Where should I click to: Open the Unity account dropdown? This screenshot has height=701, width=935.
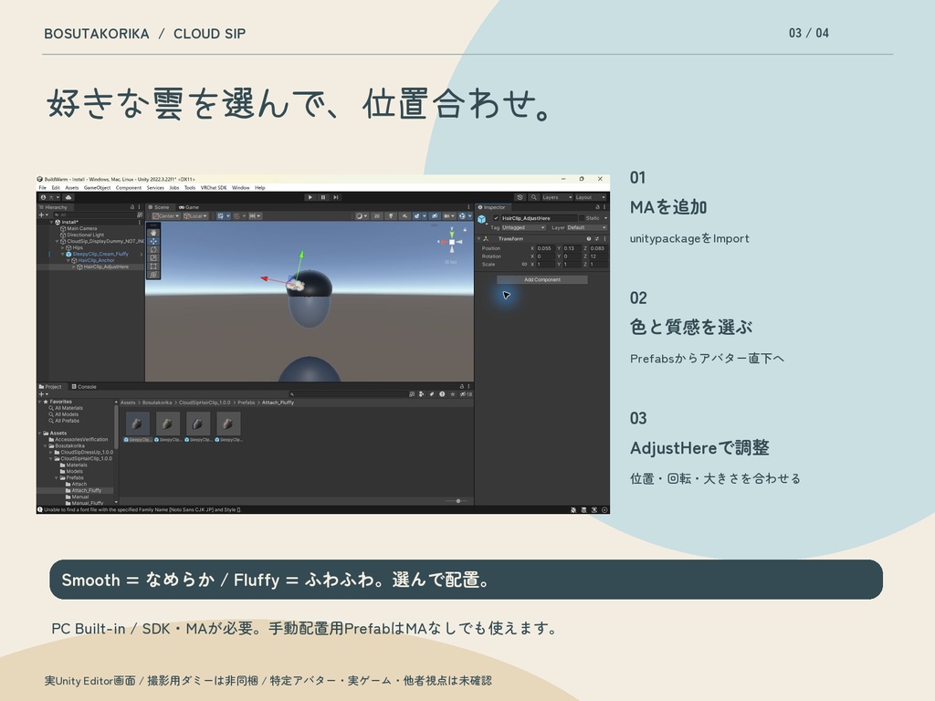click(51, 197)
